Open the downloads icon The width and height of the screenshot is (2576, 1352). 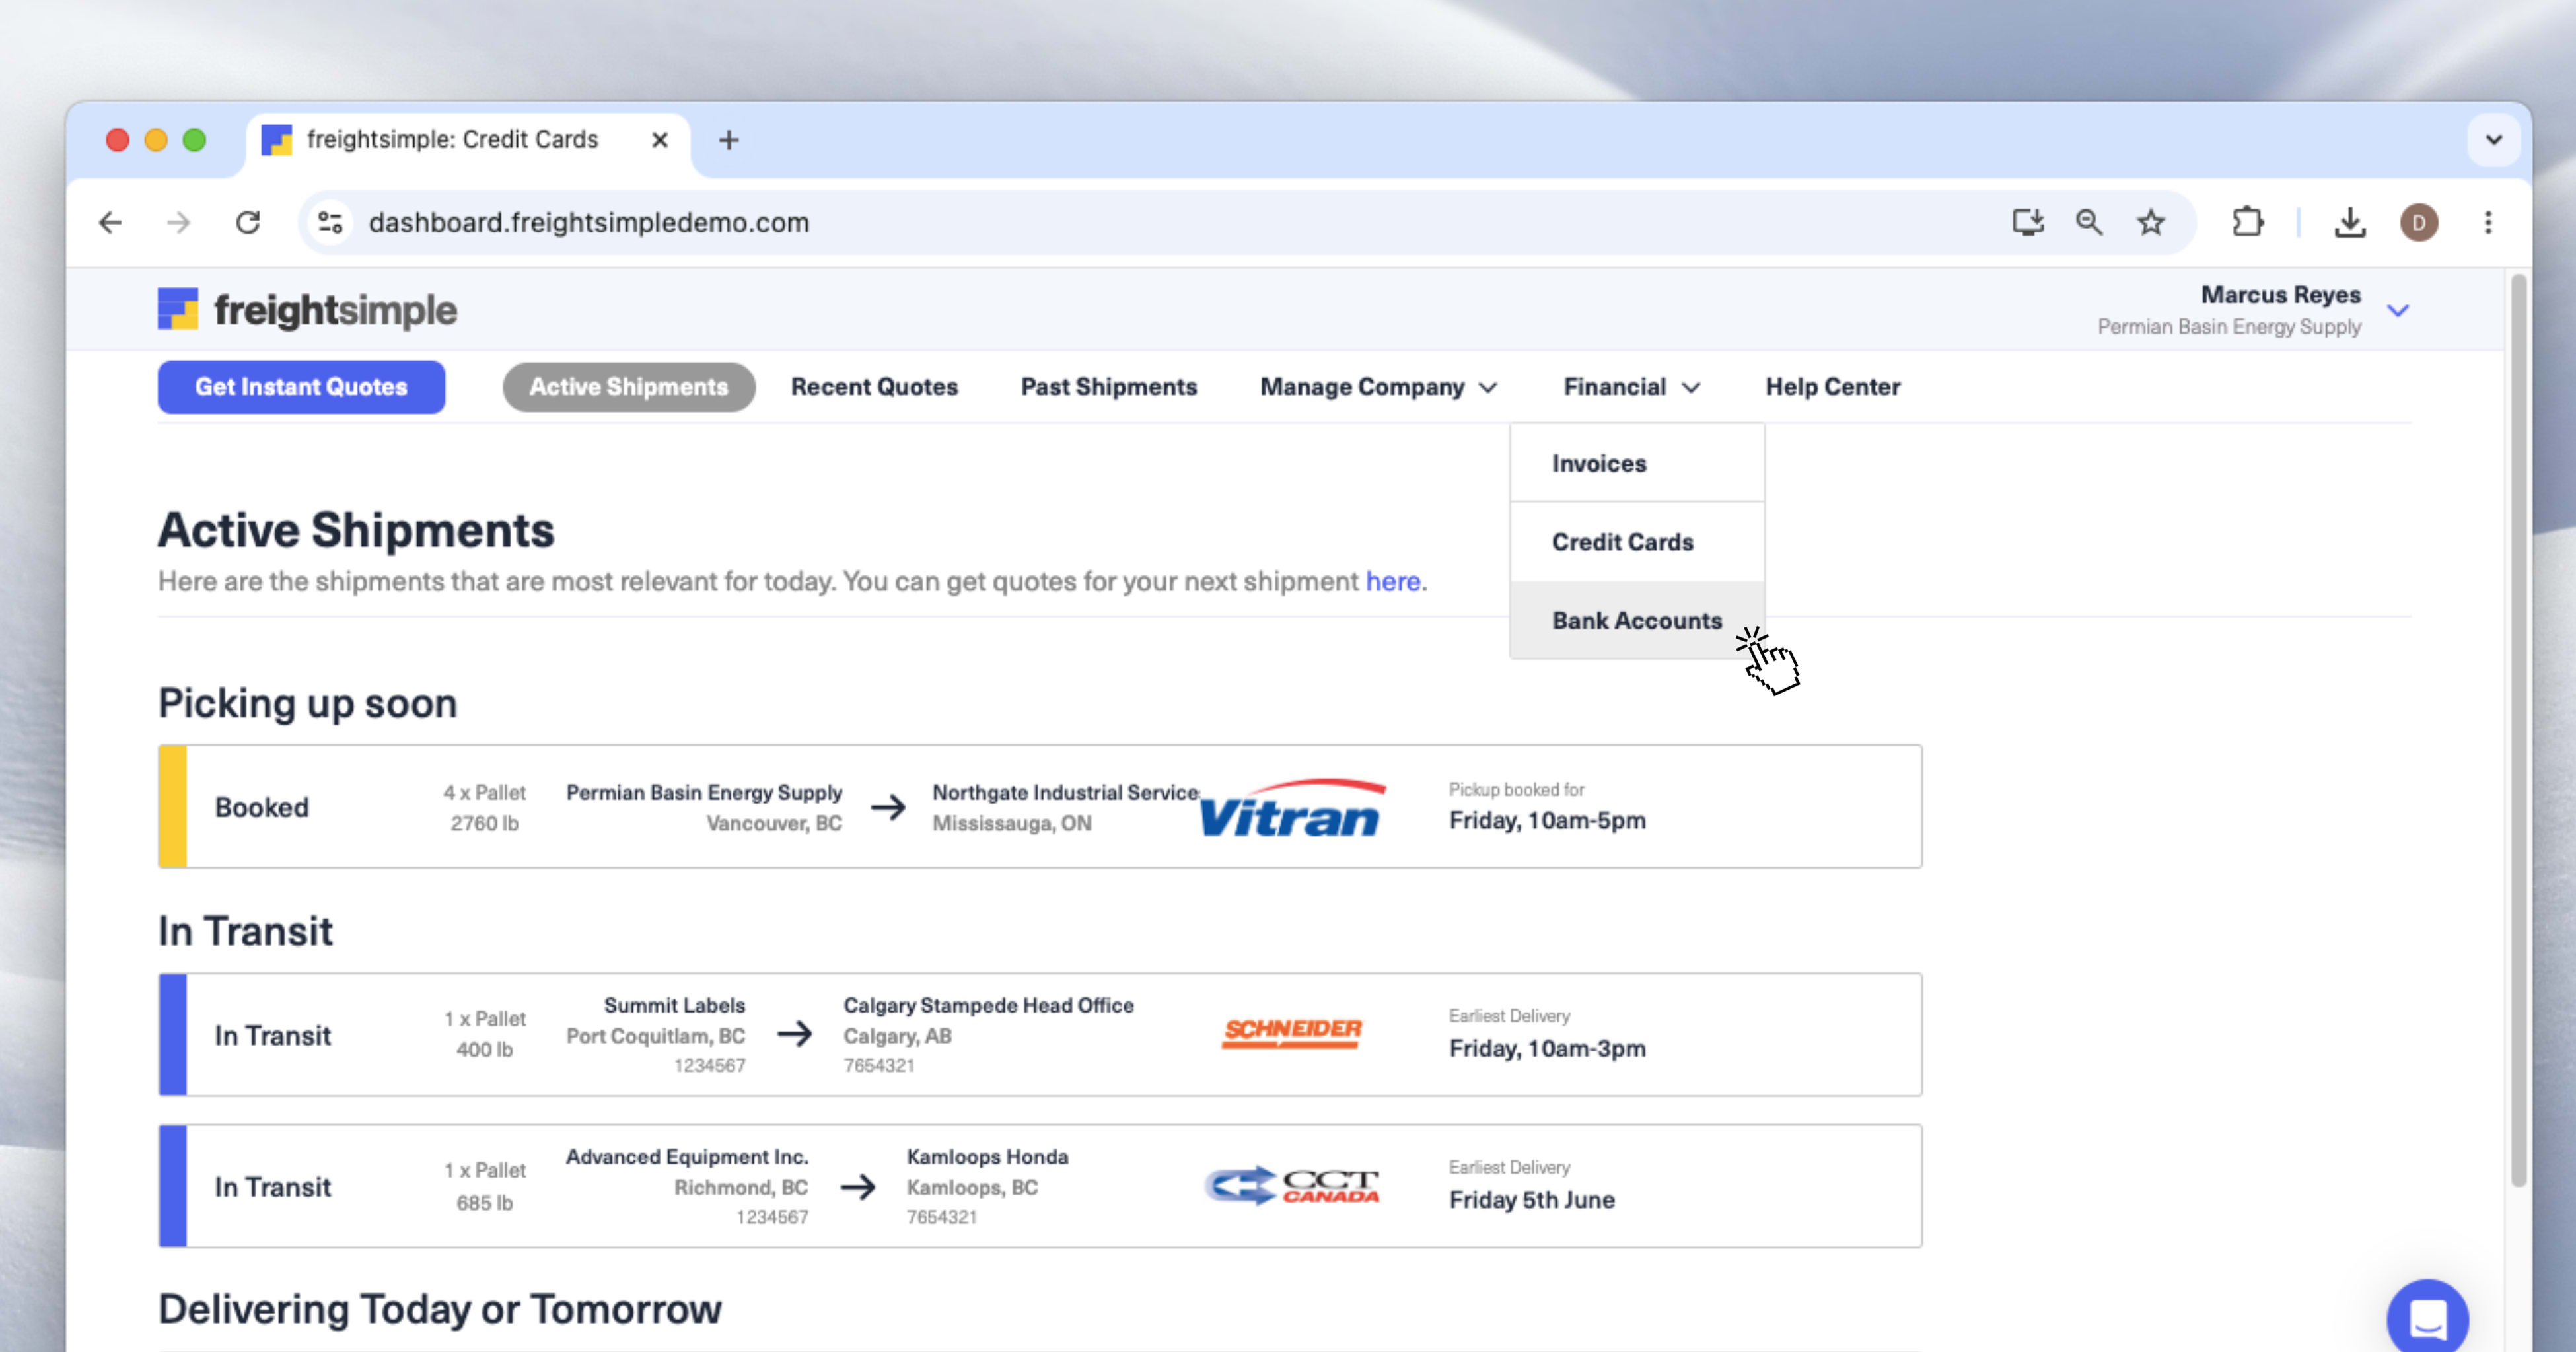(2350, 222)
